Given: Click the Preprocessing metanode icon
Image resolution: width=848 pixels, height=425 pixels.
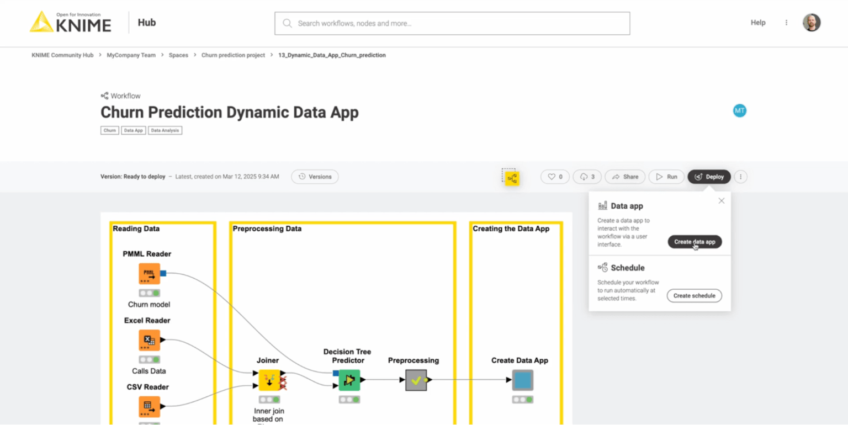Looking at the screenshot, I should 416,380.
